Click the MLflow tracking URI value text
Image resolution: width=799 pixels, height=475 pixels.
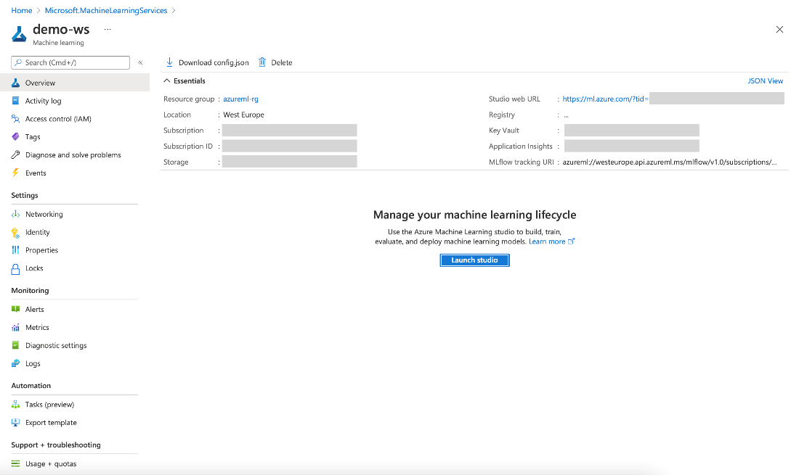click(670, 162)
